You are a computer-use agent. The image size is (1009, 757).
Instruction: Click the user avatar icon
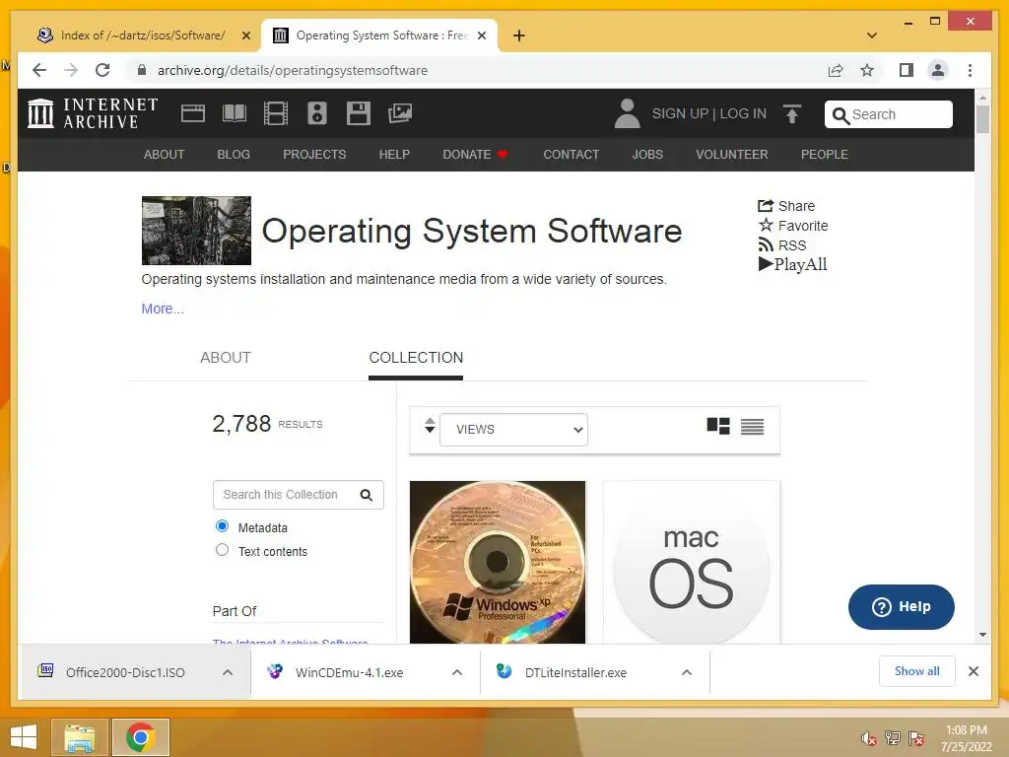click(x=627, y=113)
